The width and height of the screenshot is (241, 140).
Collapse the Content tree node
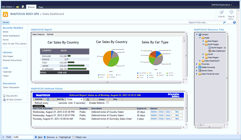(x=197, y=35)
